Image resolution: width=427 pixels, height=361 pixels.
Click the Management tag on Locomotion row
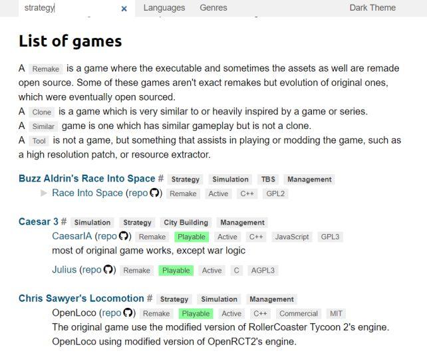272,299
